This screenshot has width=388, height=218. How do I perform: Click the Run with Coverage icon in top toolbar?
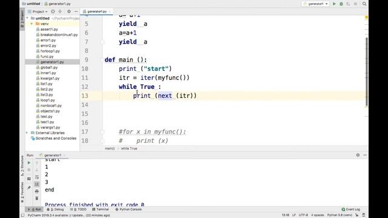(x=348, y=4)
